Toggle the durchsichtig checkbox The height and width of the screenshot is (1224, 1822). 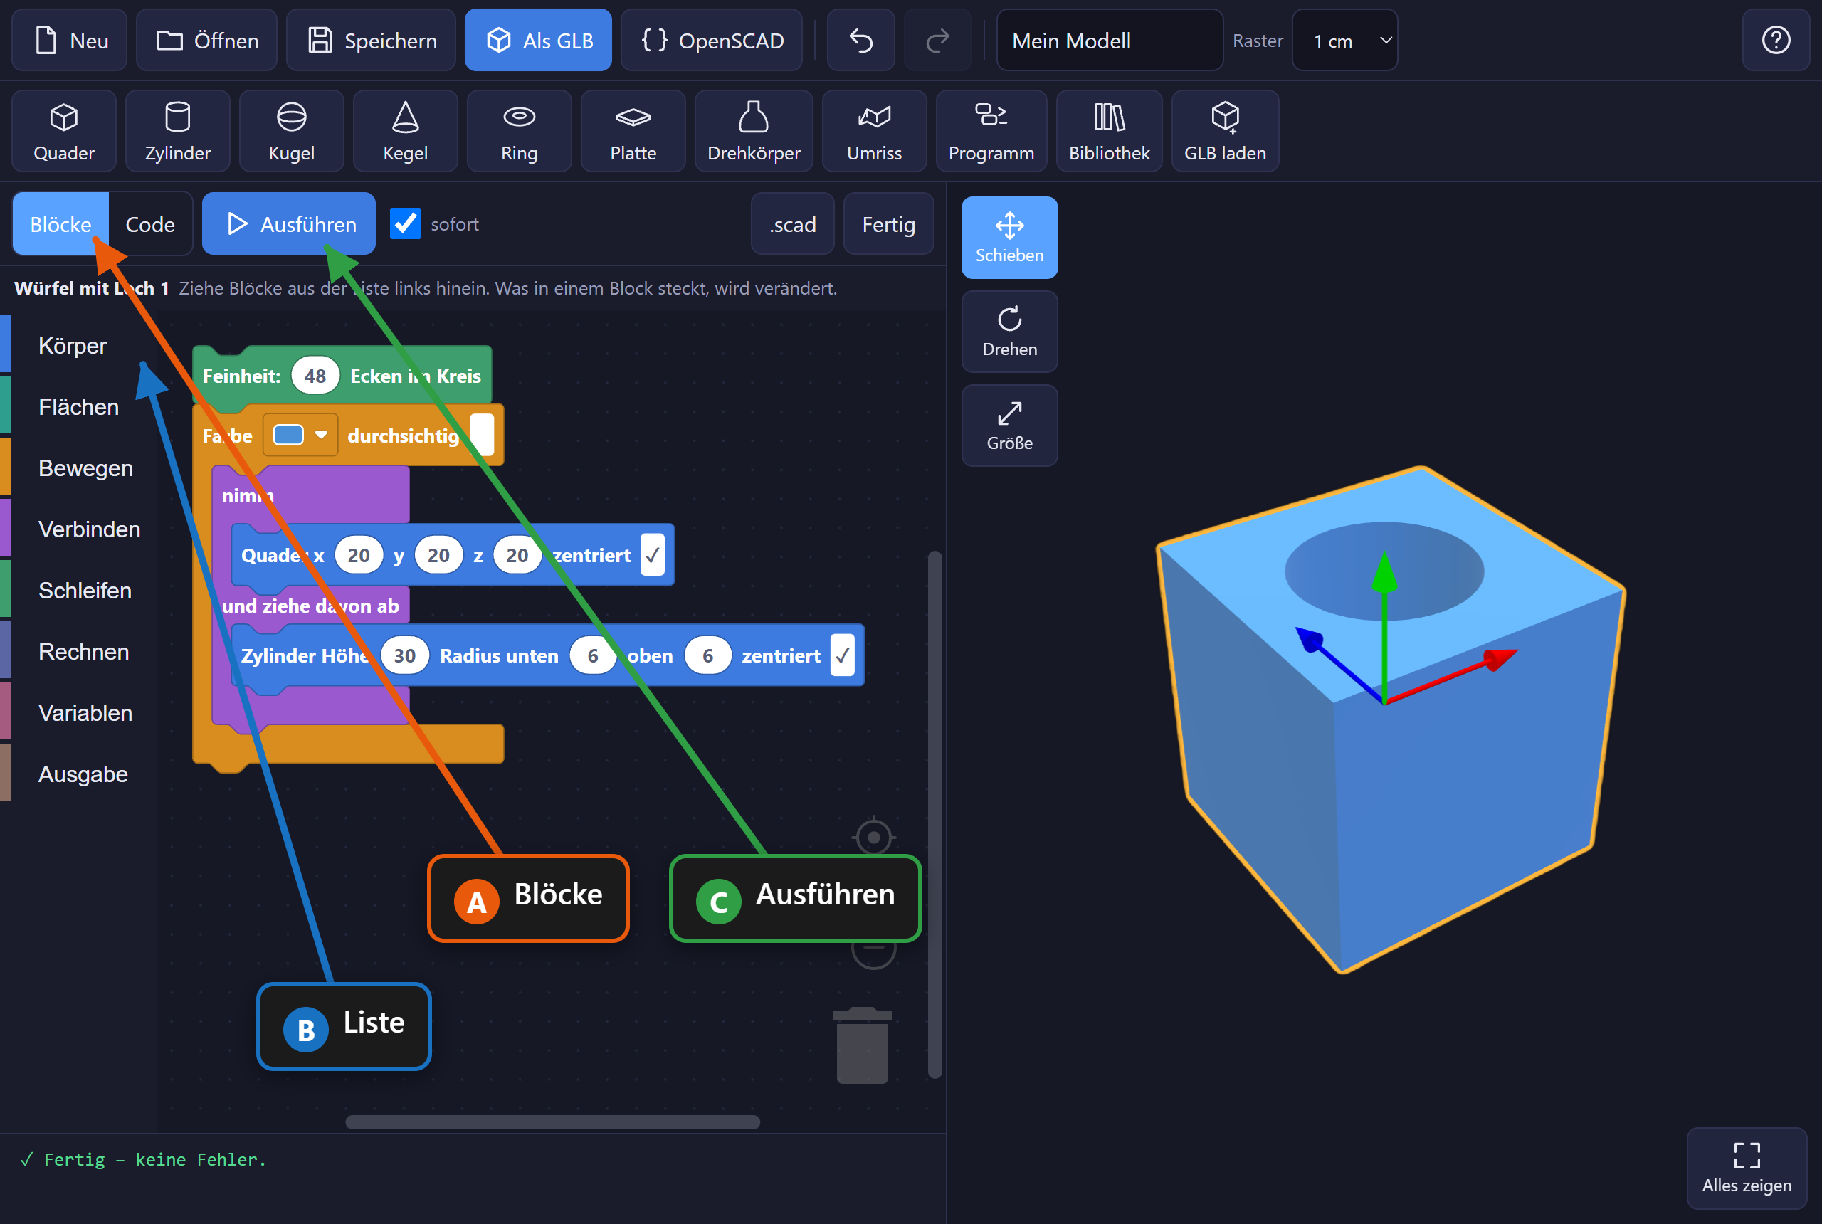coord(482,435)
